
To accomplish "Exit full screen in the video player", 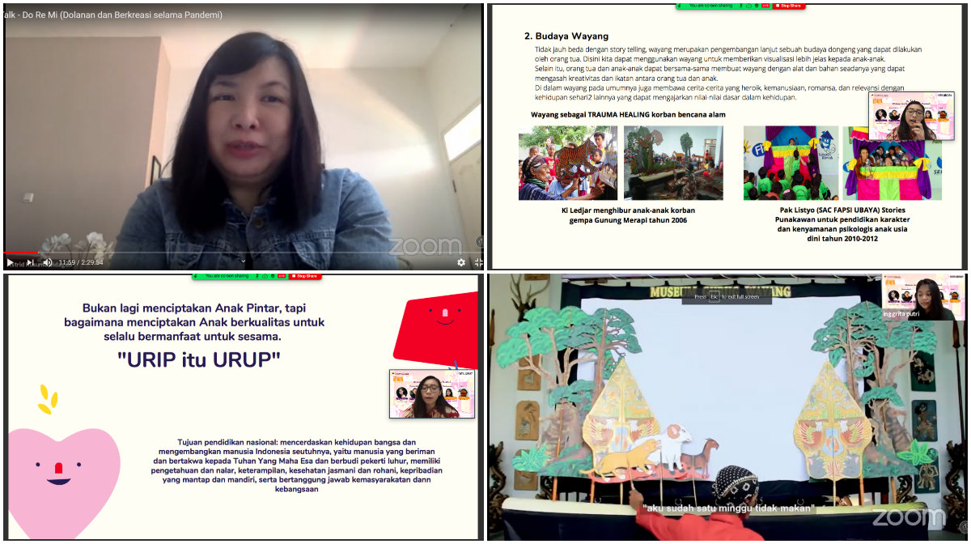I will pyautogui.click(x=478, y=262).
